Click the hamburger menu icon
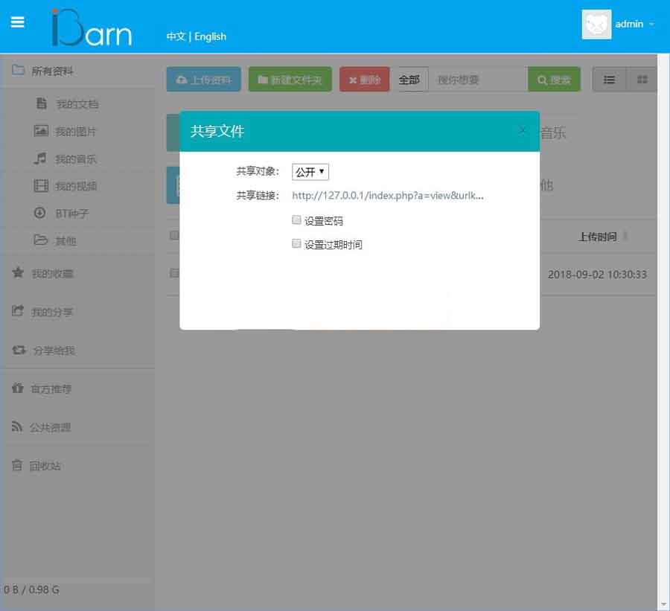This screenshot has width=670, height=611. [x=18, y=22]
